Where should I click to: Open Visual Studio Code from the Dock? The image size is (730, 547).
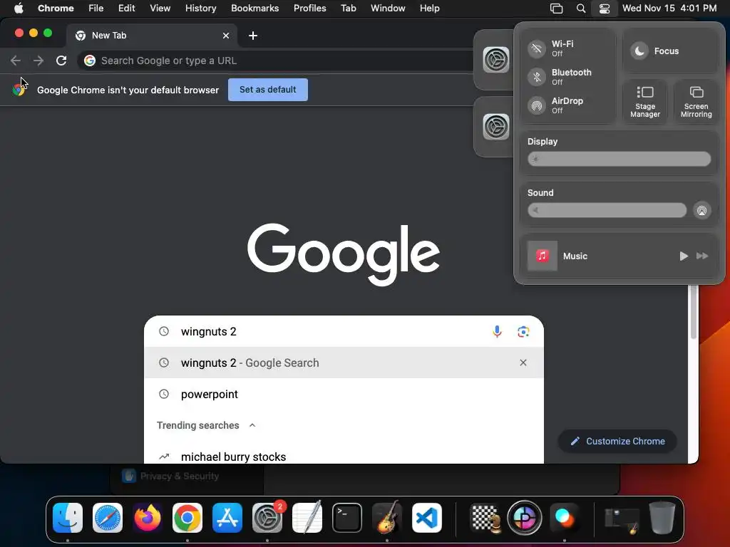[x=427, y=518]
